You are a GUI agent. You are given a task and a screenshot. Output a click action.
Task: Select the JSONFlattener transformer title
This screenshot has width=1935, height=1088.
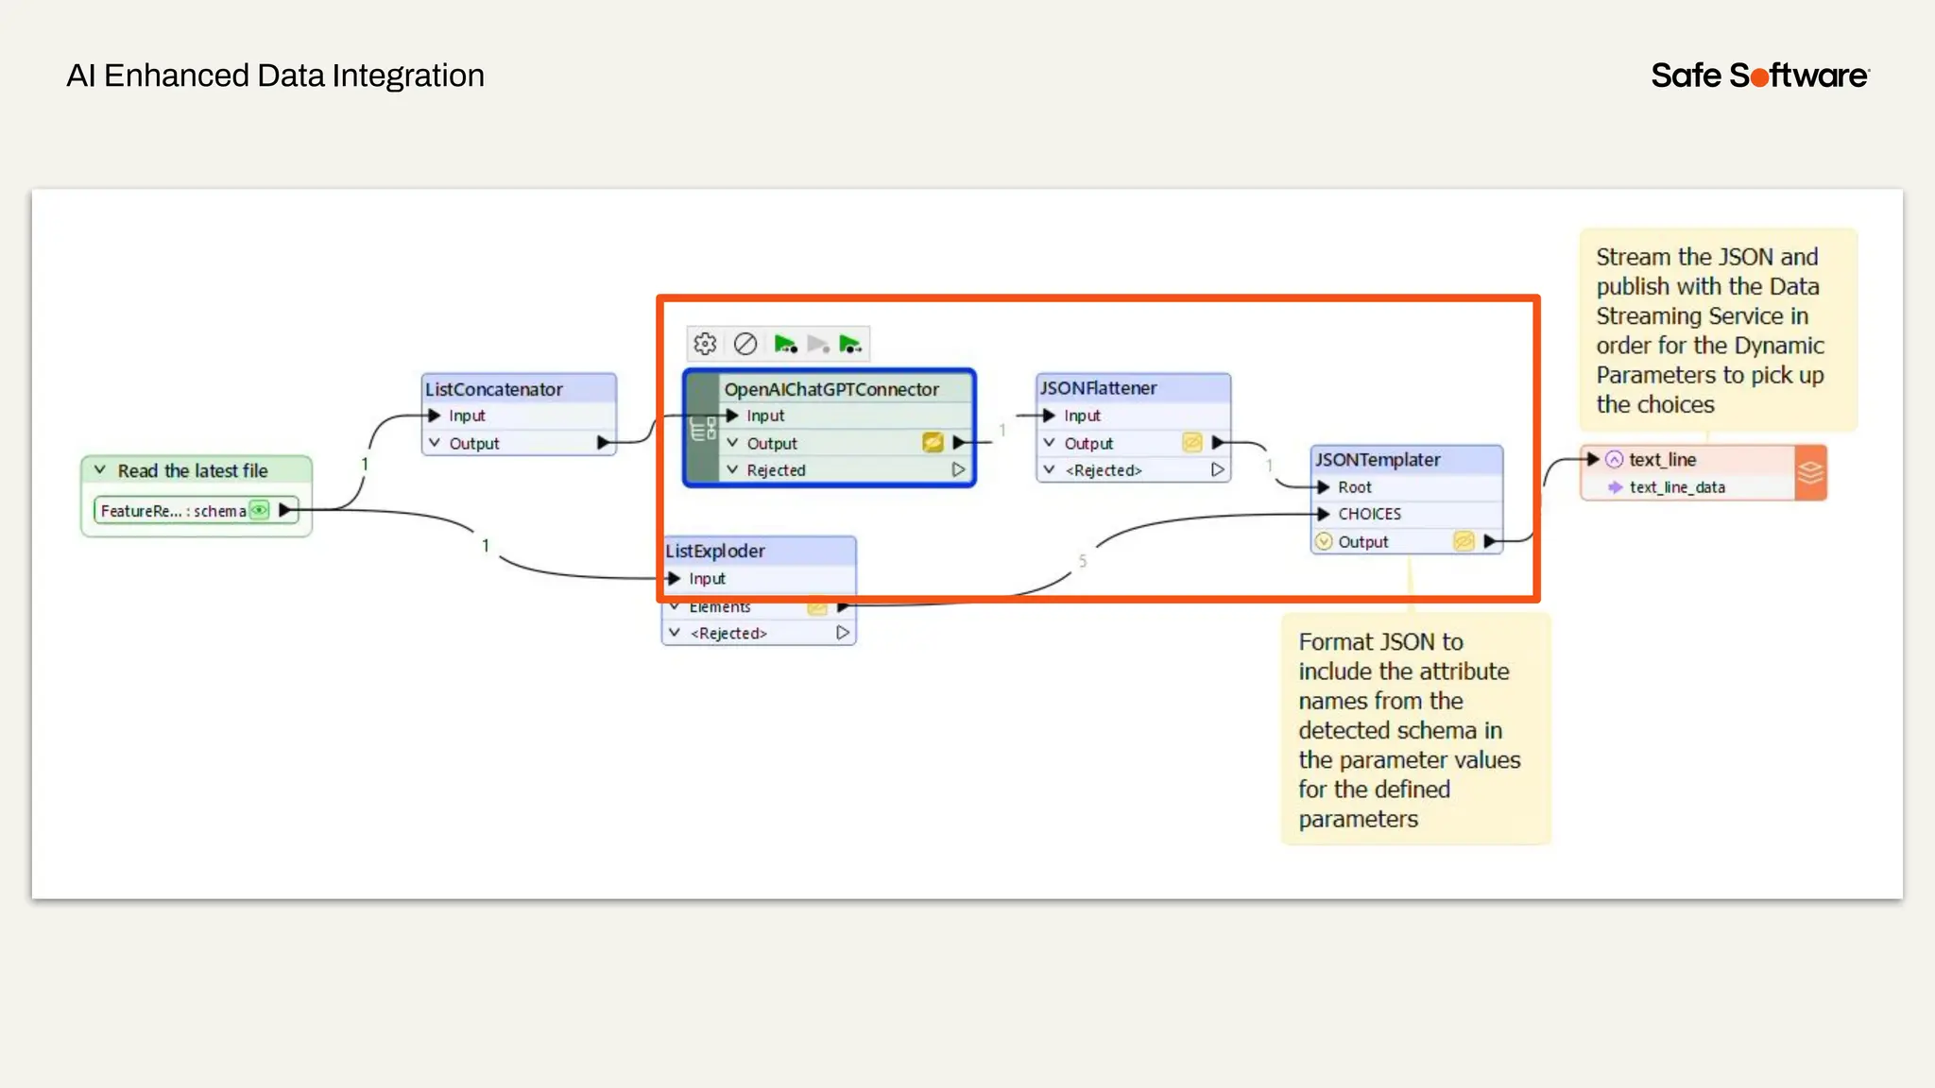[1099, 388]
